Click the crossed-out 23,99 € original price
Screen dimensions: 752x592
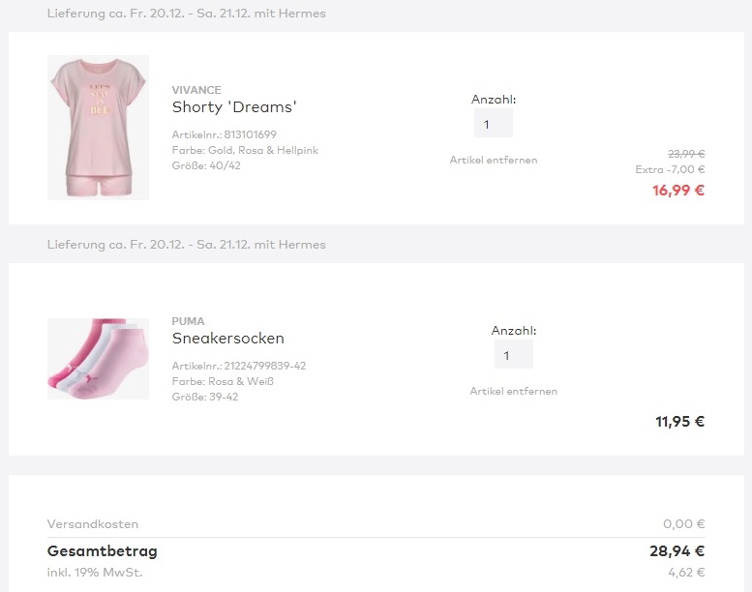[x=686, y=154]
